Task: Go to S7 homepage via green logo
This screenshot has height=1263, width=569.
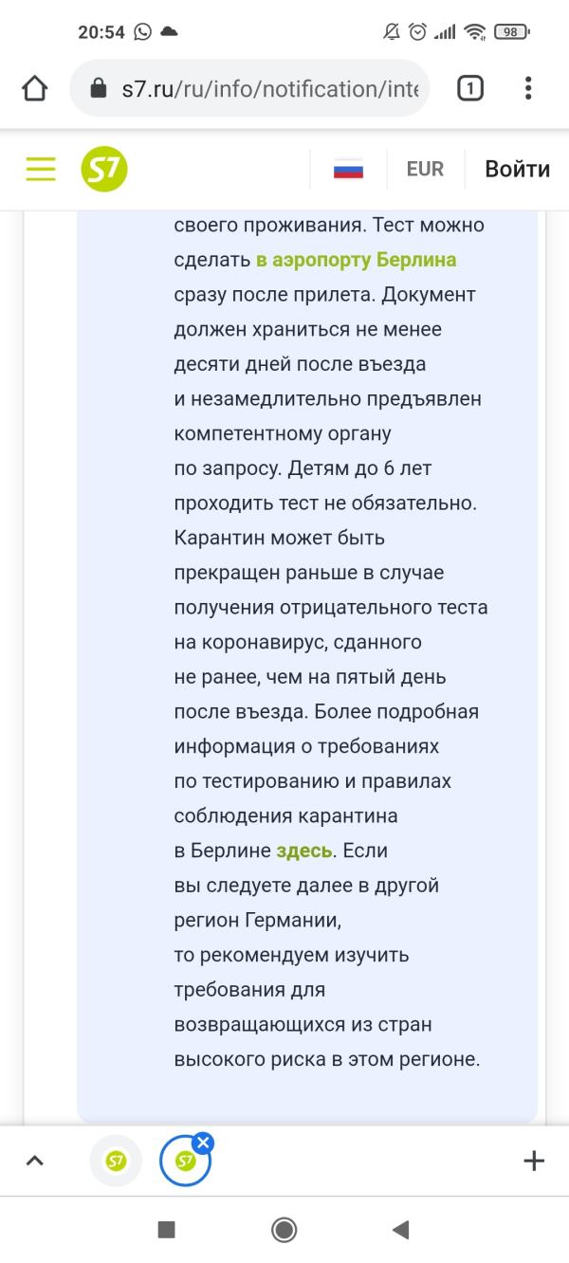Action: [104, 170]
